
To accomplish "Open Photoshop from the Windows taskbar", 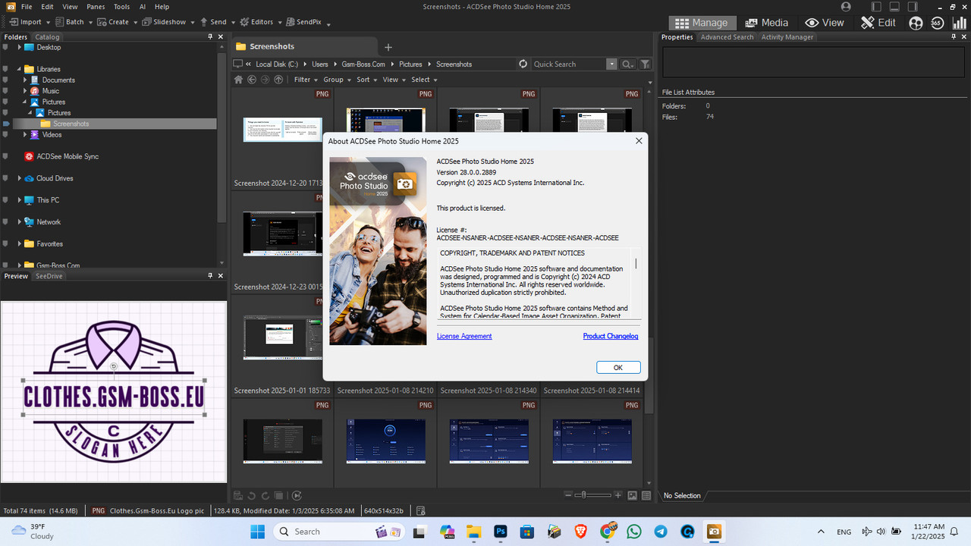I will 501,532.
